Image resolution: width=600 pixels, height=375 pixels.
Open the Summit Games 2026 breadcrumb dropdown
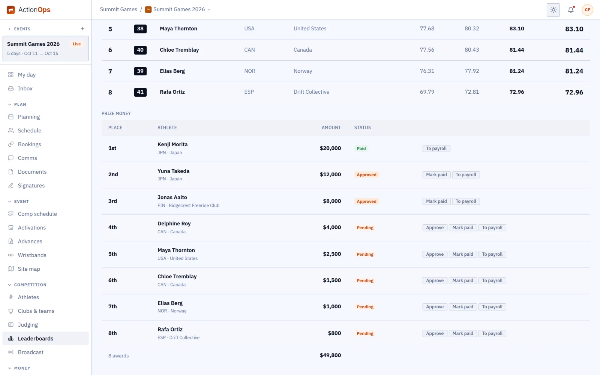(x=178, y=9)
